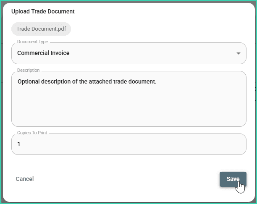
Task: Click blank header area right of the title
Action: [x=168, y=11]
